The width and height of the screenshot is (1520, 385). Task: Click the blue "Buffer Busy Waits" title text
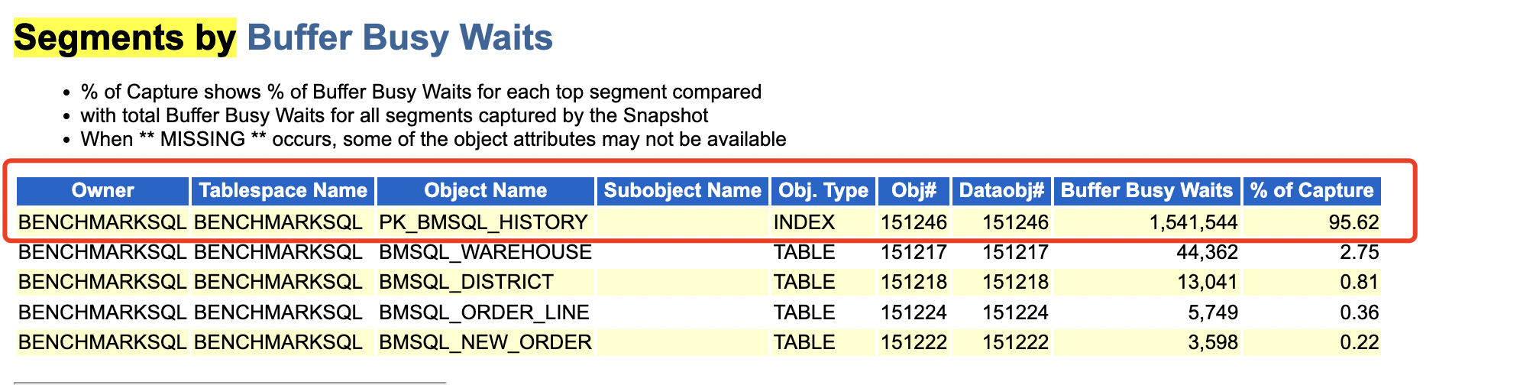399,37
